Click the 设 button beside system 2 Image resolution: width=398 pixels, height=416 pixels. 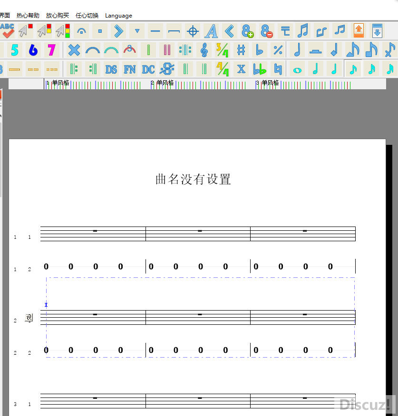pos(29,317)
